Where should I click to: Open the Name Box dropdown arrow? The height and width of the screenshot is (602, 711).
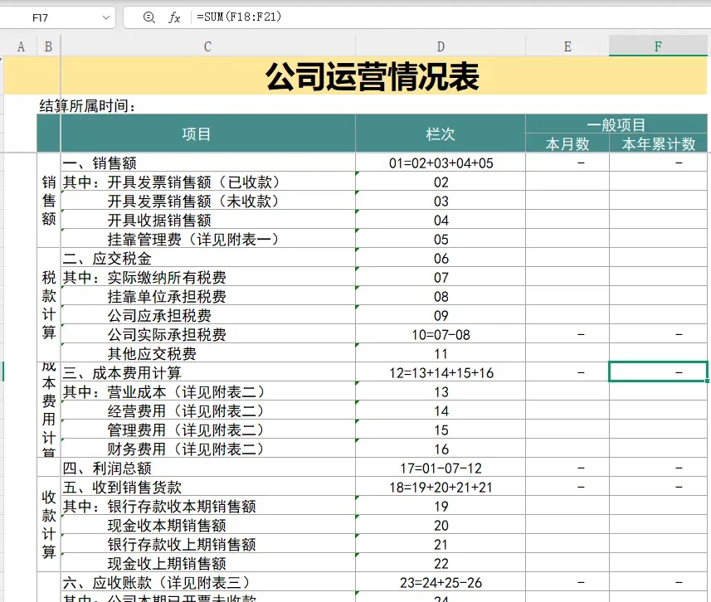106,17
